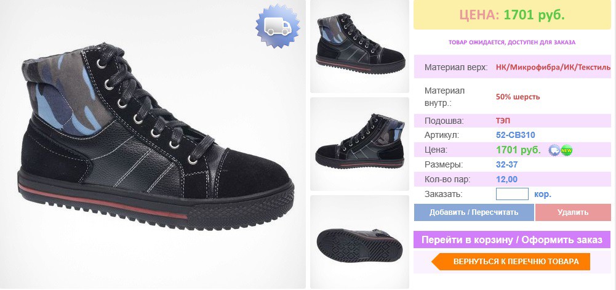Image resolution: width=616 pixels, height=290 pixels.
Task: Click the pairs count 12,00 value
Action: [507, 180]
